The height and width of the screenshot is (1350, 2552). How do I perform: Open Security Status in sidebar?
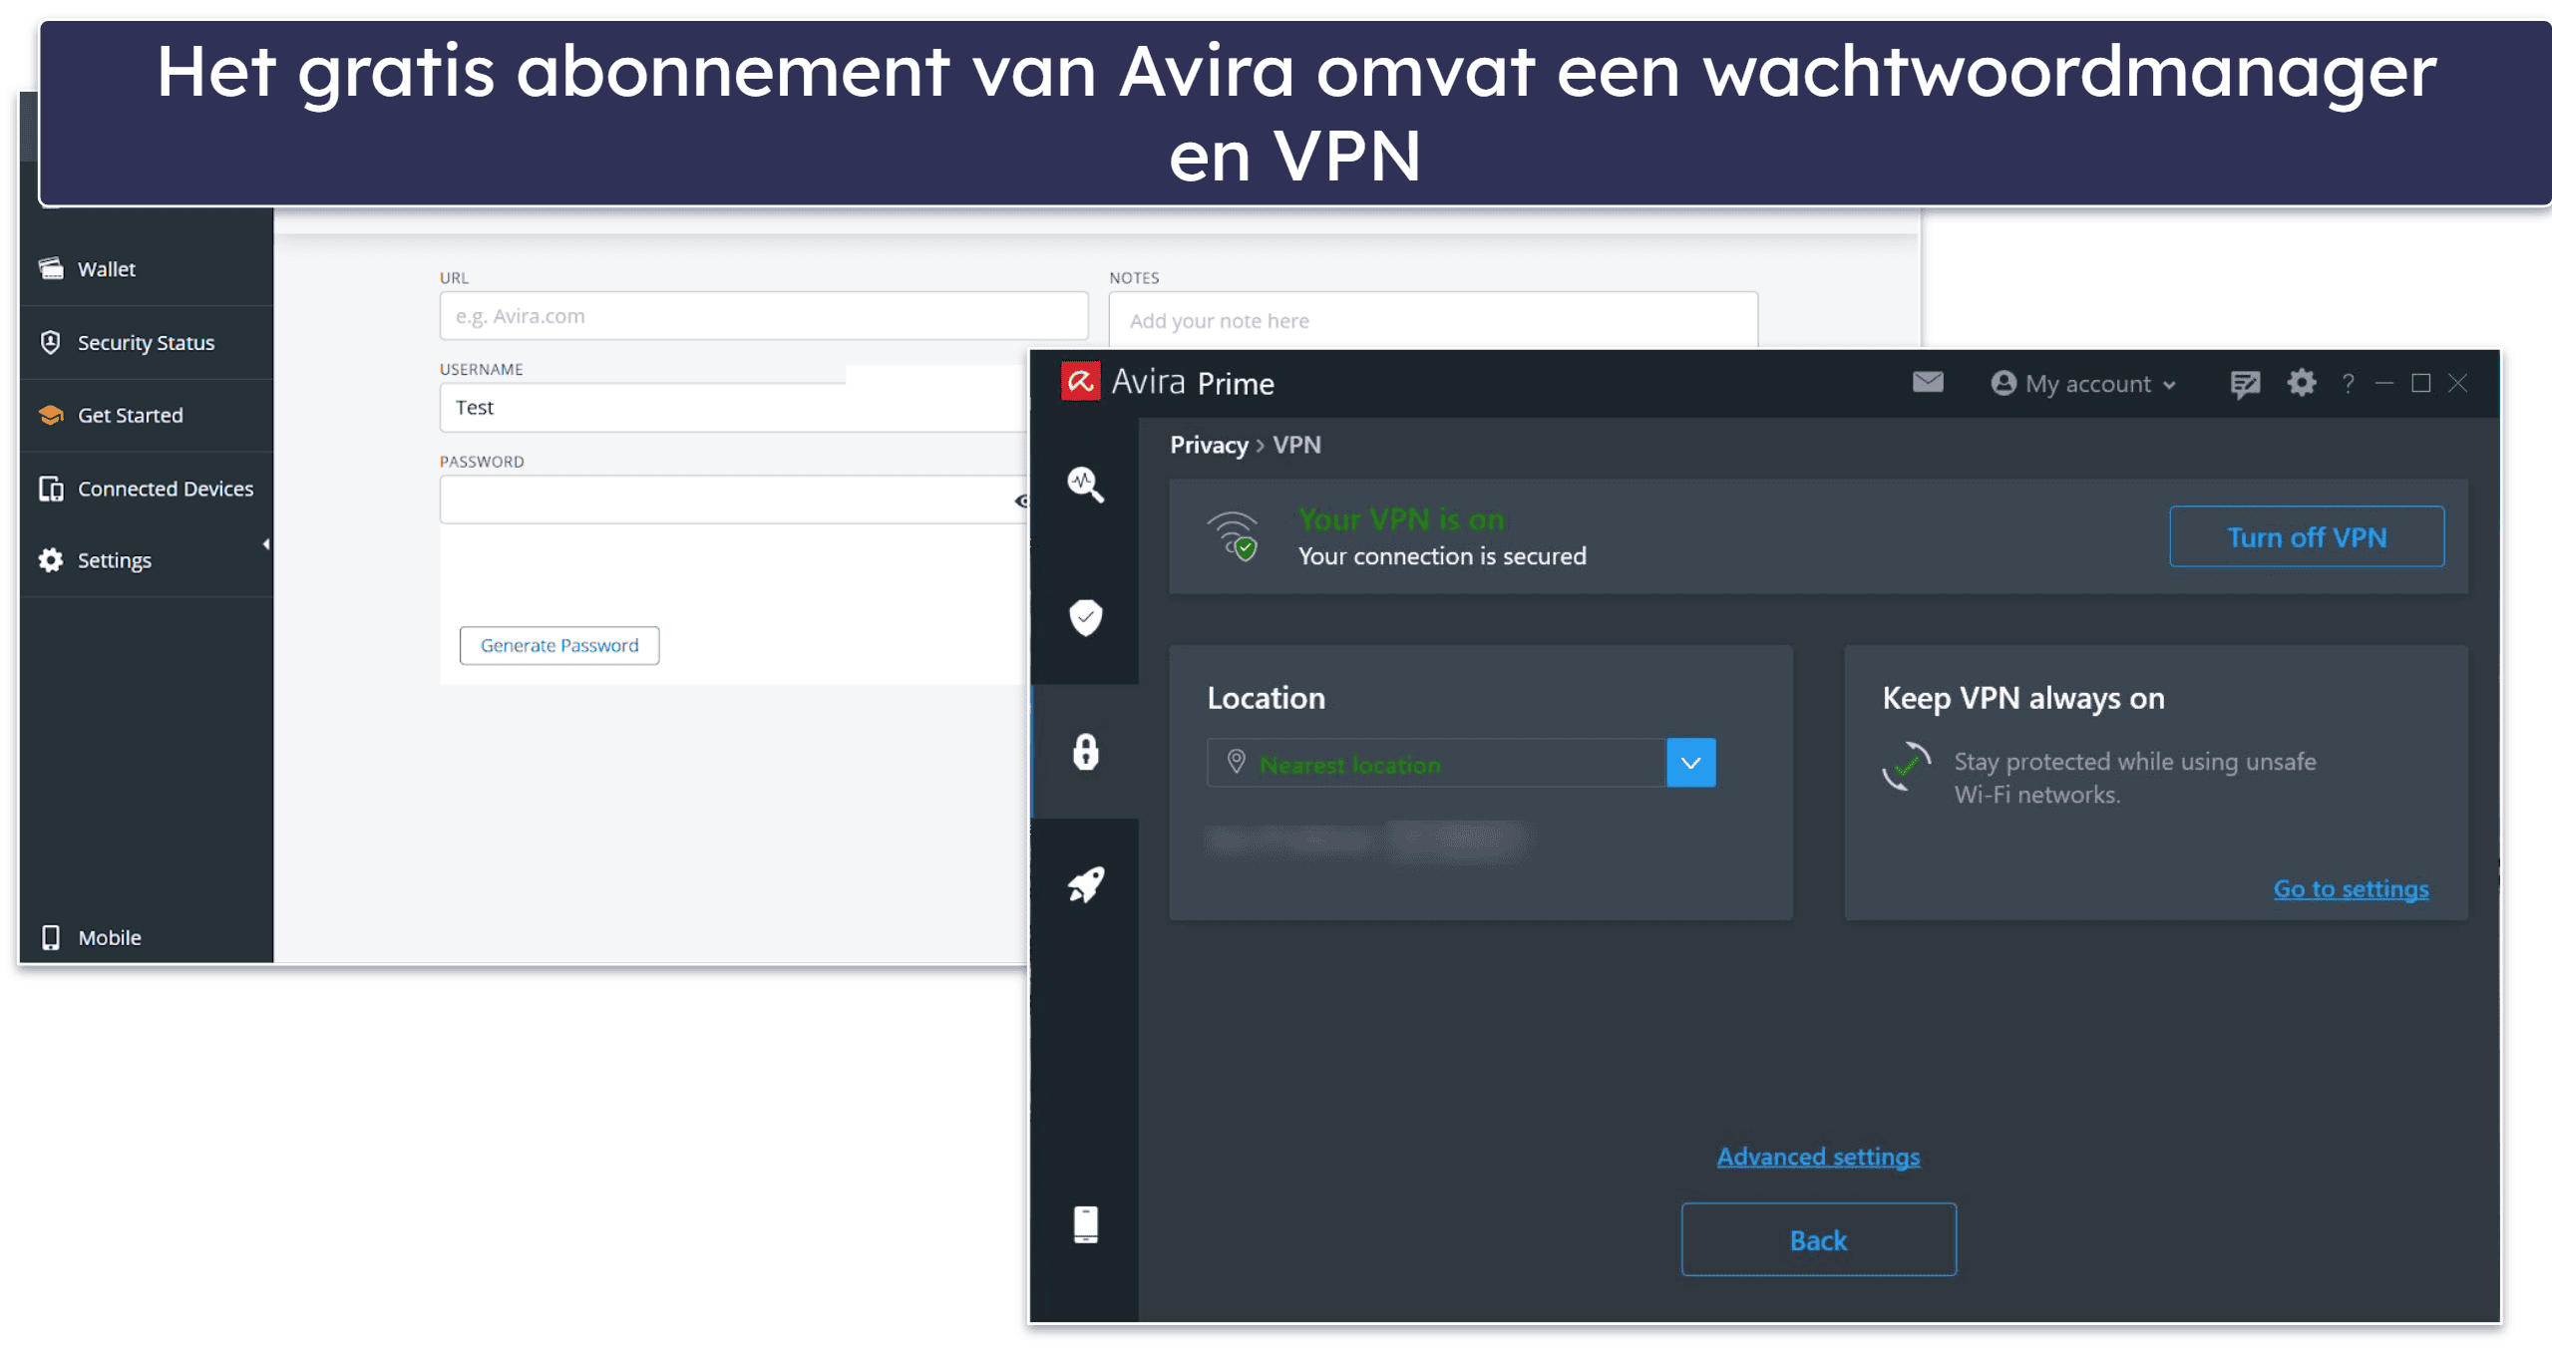coord(146,342)
